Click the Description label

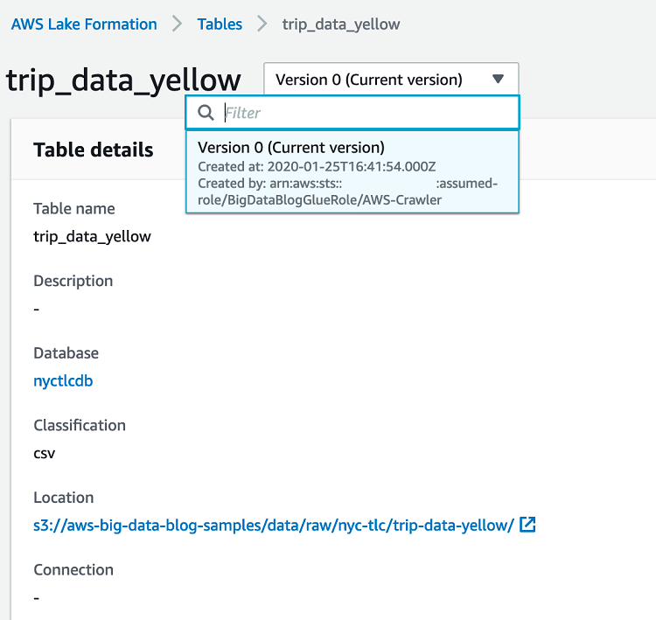(x=73, y=281)
